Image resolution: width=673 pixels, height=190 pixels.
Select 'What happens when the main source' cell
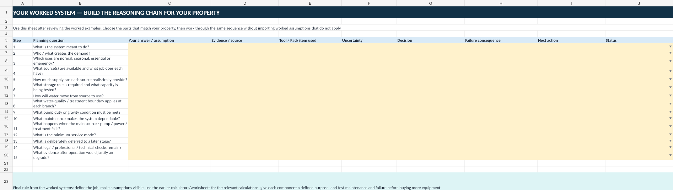click(x=80, y=126)
